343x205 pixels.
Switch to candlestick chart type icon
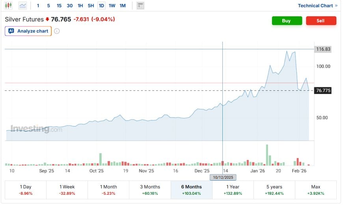8,6
